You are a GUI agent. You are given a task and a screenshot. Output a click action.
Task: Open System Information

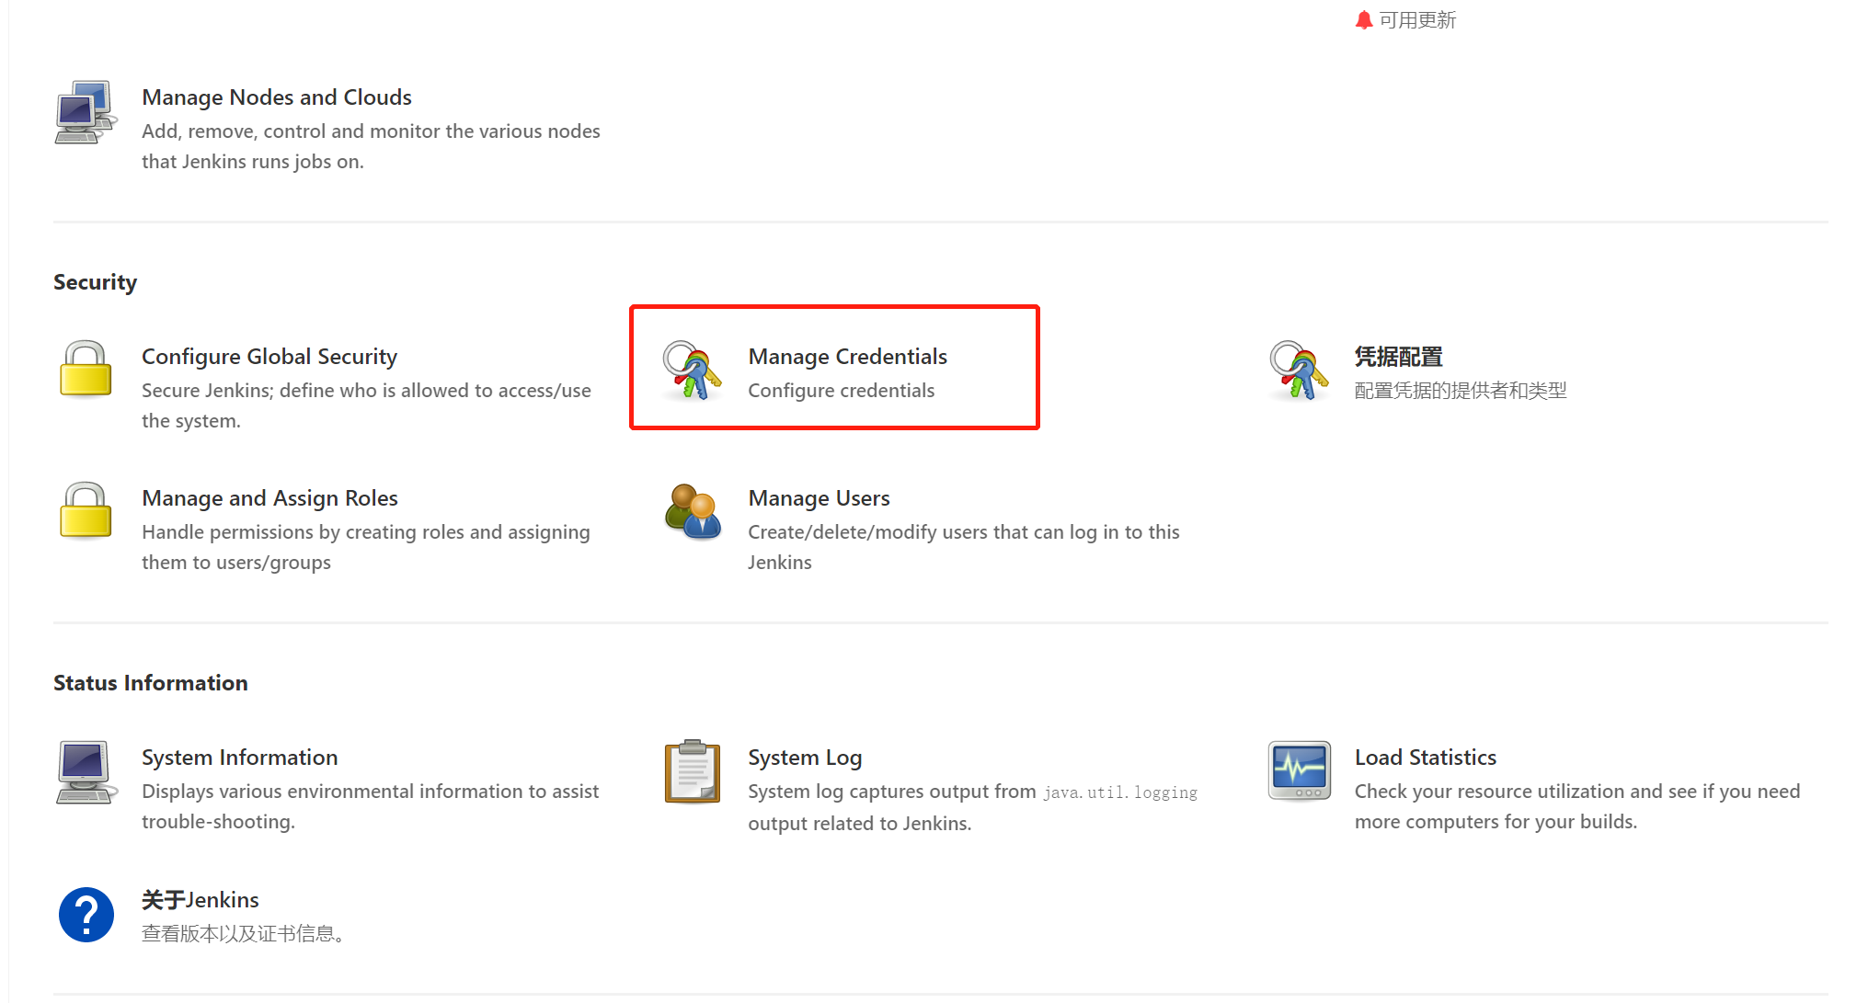pyautogui.click(x=239, y=758)
